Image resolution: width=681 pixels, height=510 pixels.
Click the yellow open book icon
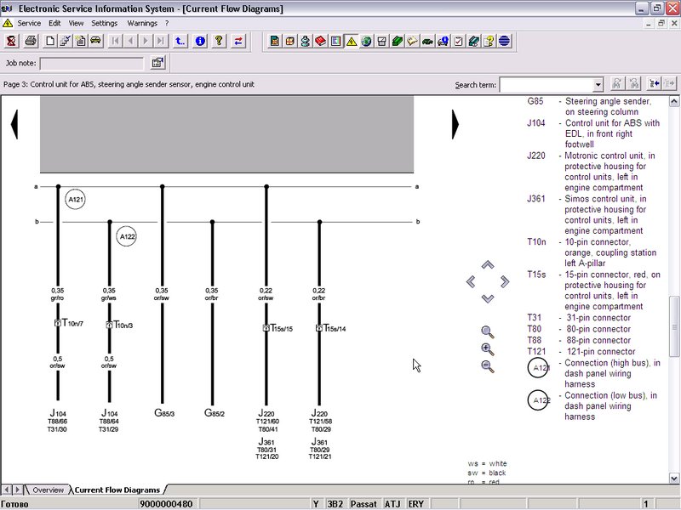[412, 41]
